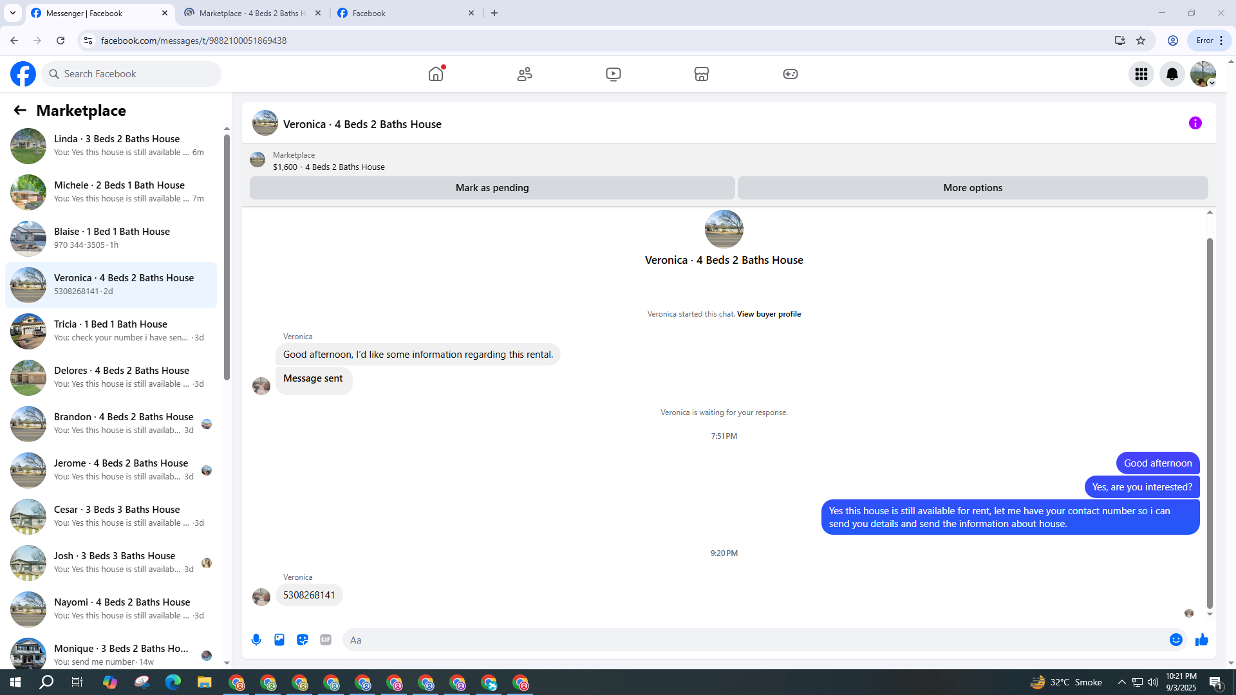
Task: Open Nayomi 4 Beds 2 Baths House chat
Action: click(x=111, y=609)
